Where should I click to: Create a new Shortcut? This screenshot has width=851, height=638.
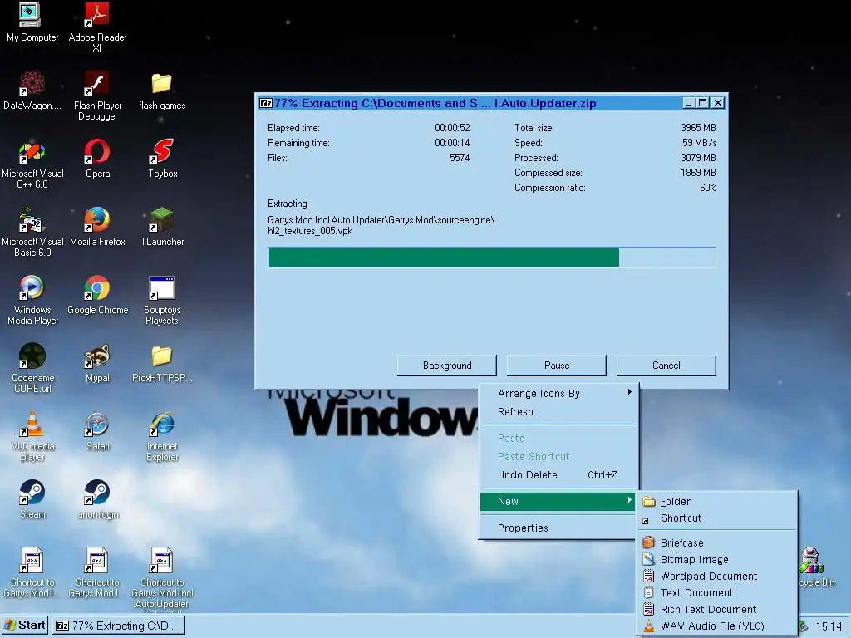tap(717, 518)
